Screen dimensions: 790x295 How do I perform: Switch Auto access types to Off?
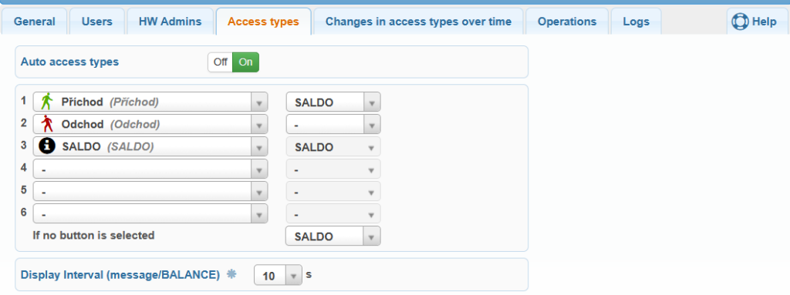point(220,62)
